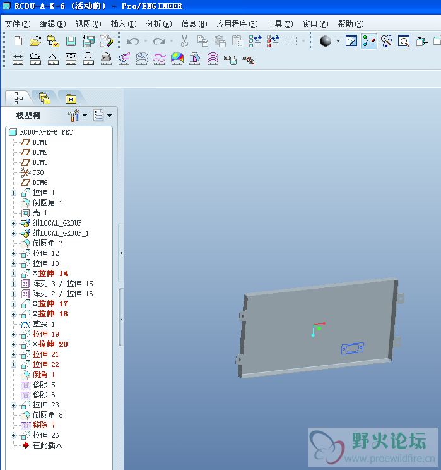Click the shaded sphere display style icon

(325, 41)
